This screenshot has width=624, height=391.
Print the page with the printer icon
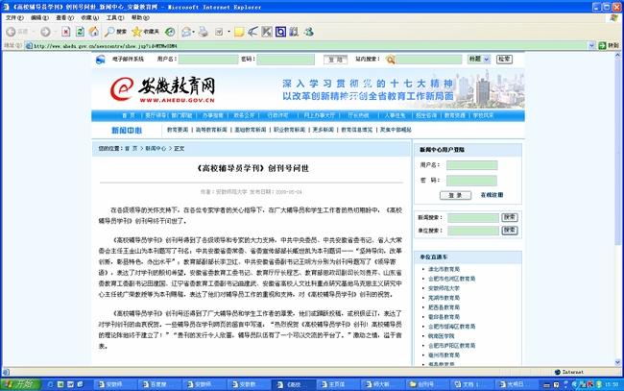[204, 32]
